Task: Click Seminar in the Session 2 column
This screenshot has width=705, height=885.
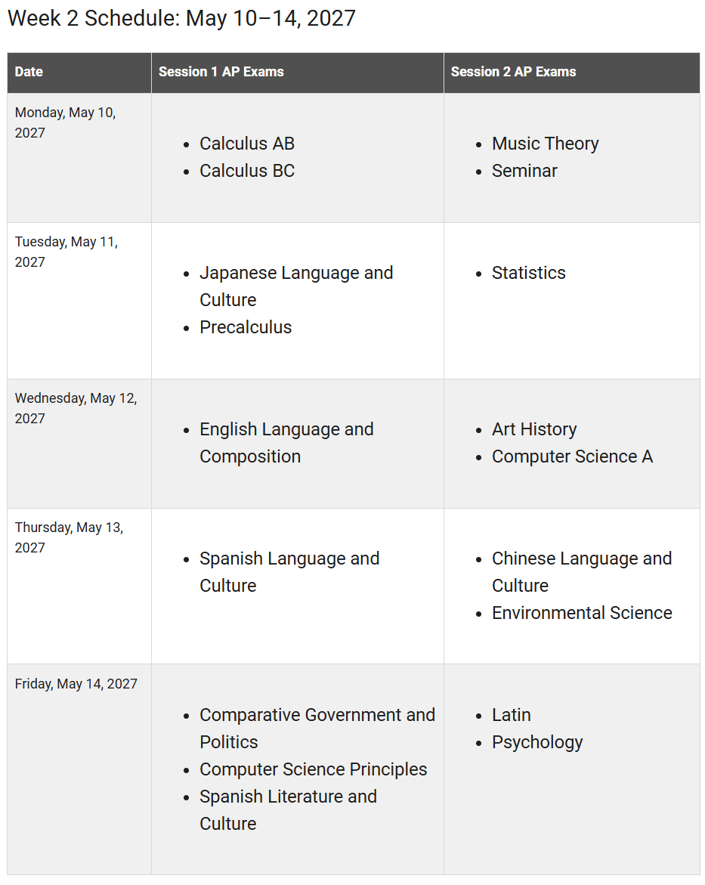Action: click(x=524, y=171)
